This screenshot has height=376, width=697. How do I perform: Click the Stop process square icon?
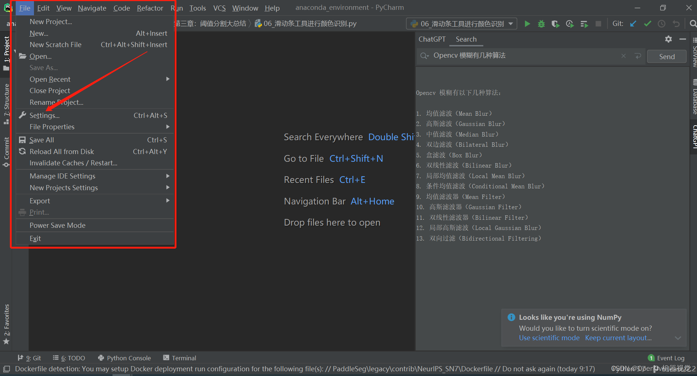click(598, 24)
